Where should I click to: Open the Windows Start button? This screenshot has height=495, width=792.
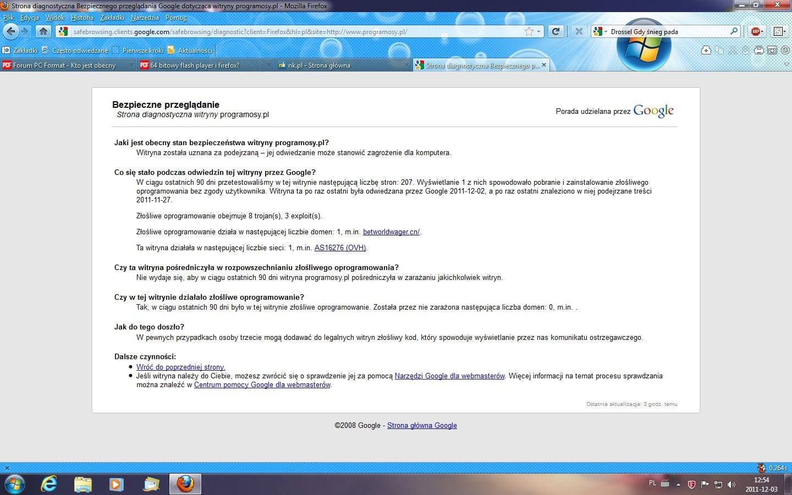coord(14,484)
